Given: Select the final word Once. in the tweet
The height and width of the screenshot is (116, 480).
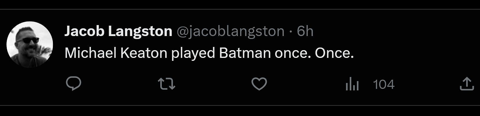Looking at the screenshot, I should [x=334, y=53].
